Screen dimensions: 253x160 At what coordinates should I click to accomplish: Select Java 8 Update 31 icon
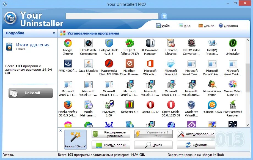tap(88, 64)
